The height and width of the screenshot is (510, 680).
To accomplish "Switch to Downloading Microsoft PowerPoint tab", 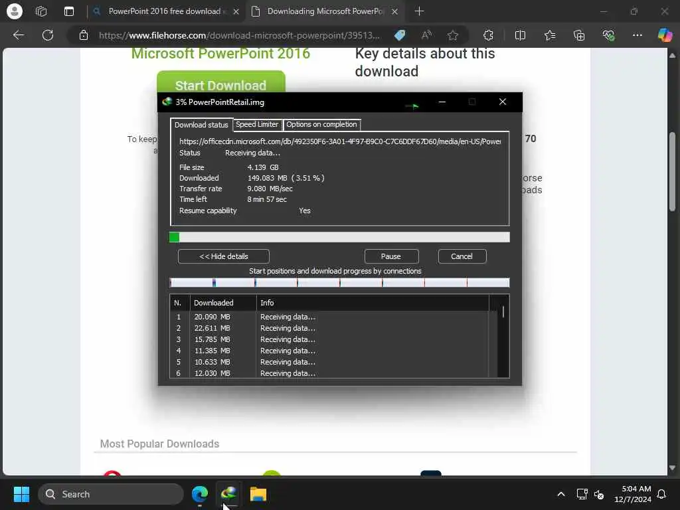I will [x=324, y=11].
